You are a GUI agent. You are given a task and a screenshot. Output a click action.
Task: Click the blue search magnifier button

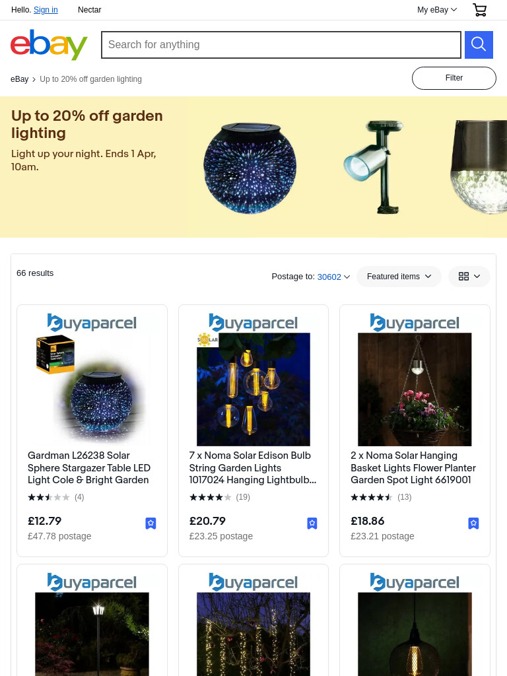coord(479,45)
